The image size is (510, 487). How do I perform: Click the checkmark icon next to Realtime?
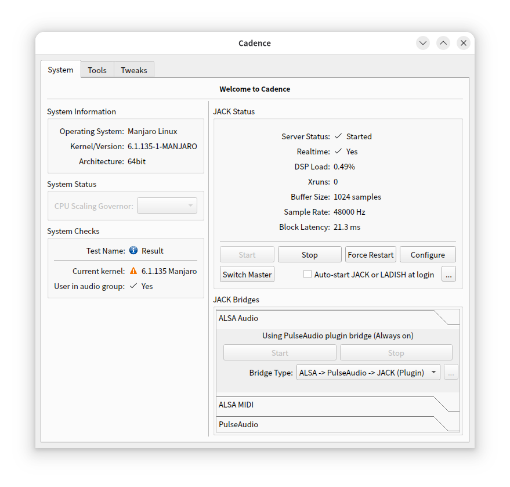[338, 151]
